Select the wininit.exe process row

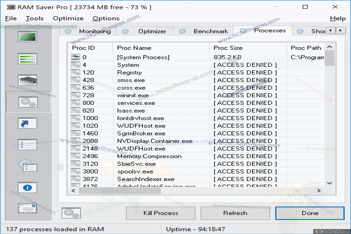point(196,95)
